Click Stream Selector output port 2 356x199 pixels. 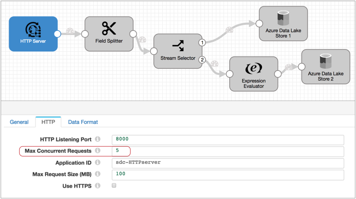202,60
